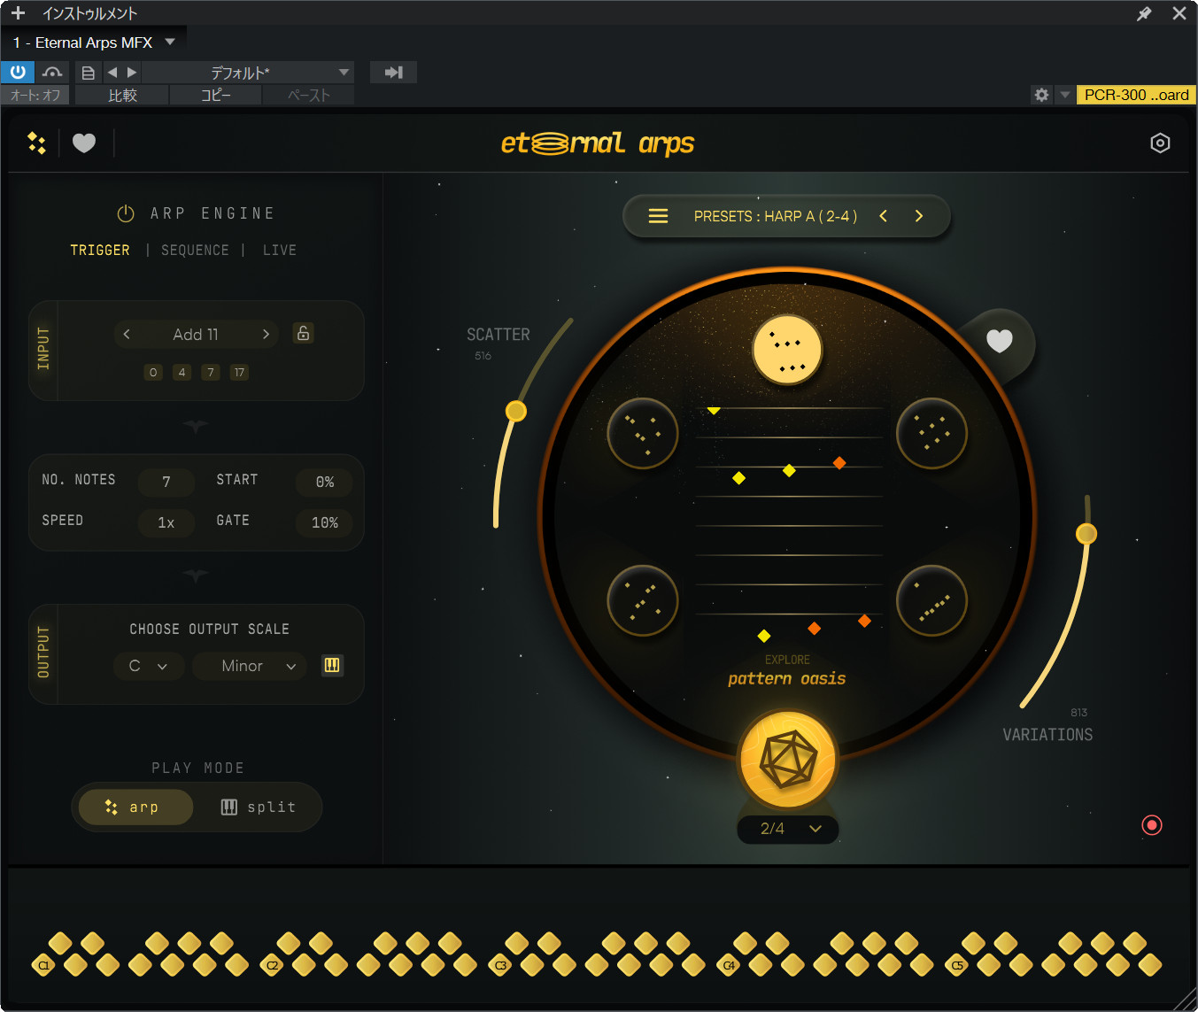
Task: Select the highlighted top pattern orb
Action: (x=787, y=351)
